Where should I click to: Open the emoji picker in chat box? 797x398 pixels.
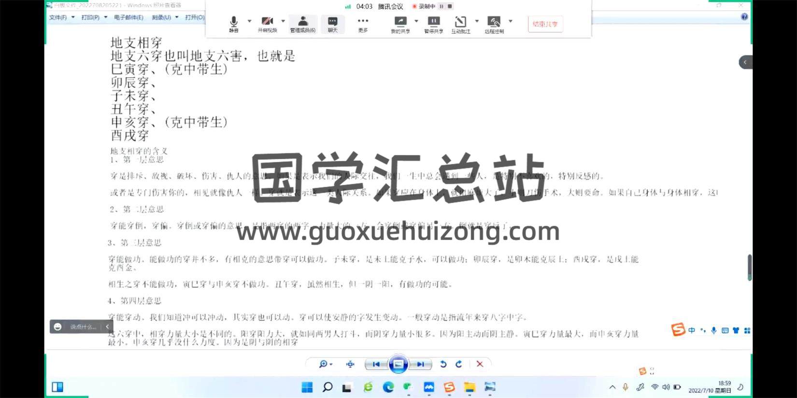[x=57, y=327]
